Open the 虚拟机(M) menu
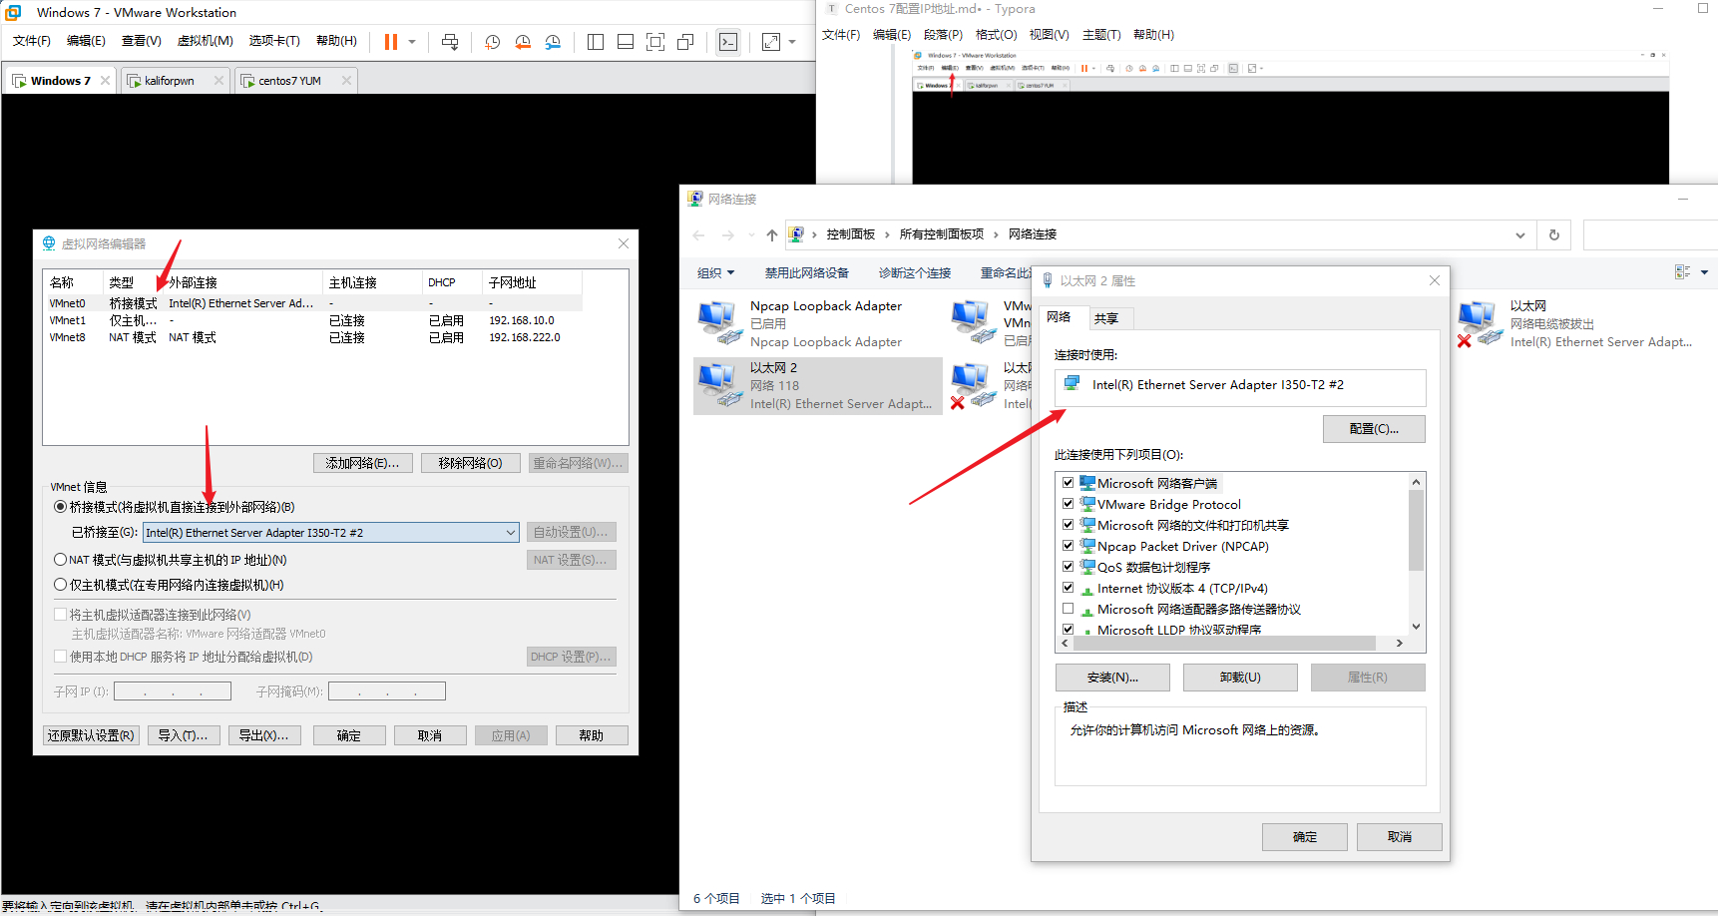The height and width of the screenshot is (916, 1718). pos(205,41)
